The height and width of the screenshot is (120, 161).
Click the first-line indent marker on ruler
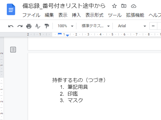click(x=60, y=34)
